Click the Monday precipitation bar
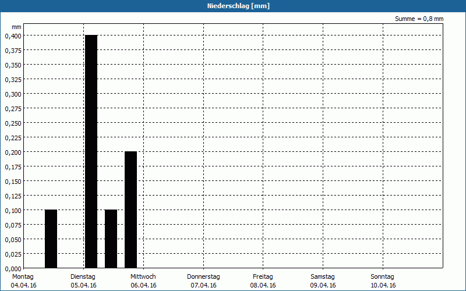The image size is (466, 291). pos(51,239)
